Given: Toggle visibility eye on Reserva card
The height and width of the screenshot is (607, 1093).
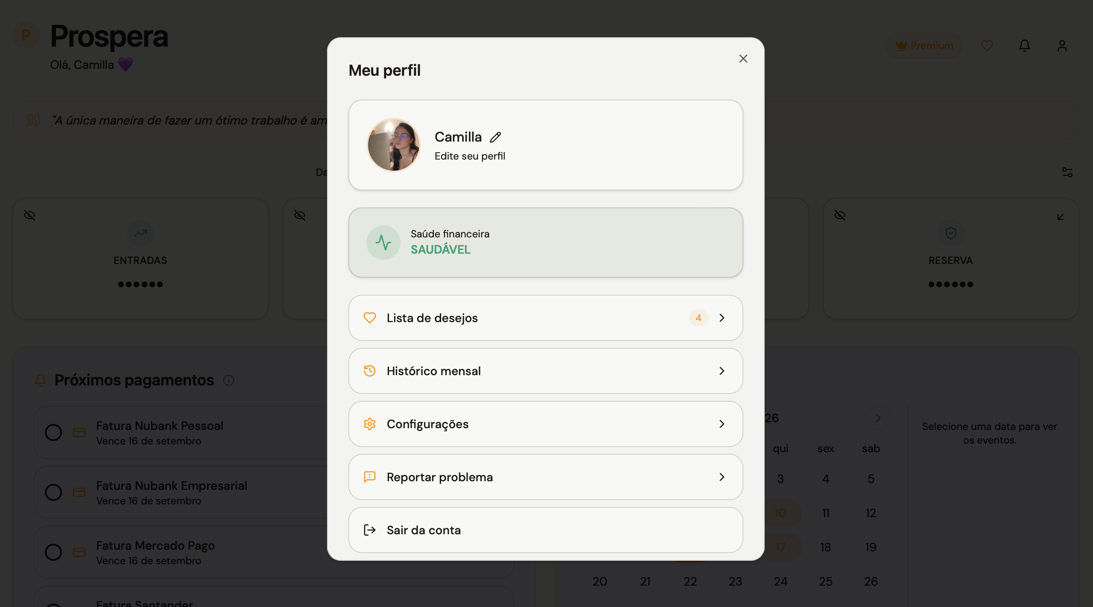Looking at the screenshot, I should click(x=840, y=215).
